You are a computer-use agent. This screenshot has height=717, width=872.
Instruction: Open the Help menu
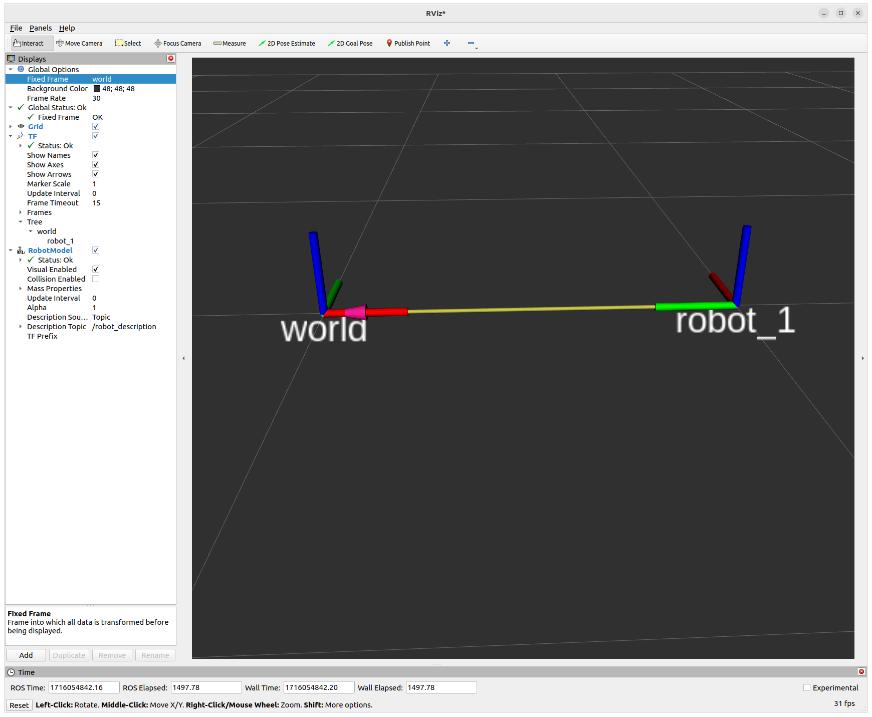67,28
